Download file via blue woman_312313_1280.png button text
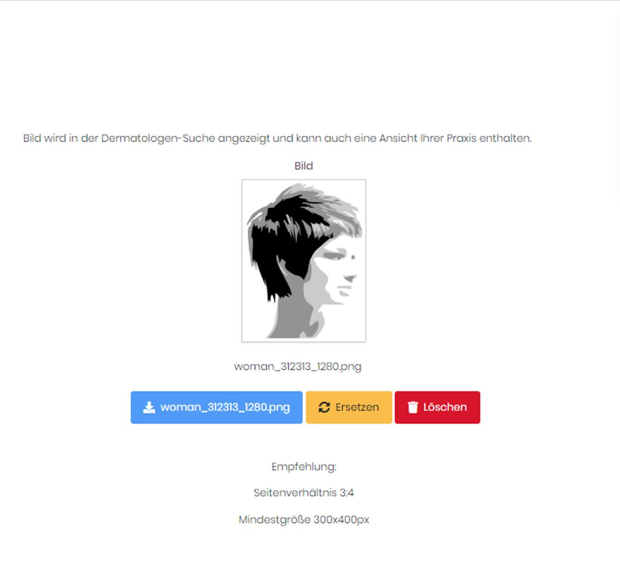620x577 pixels. click(x=225, y=407)
